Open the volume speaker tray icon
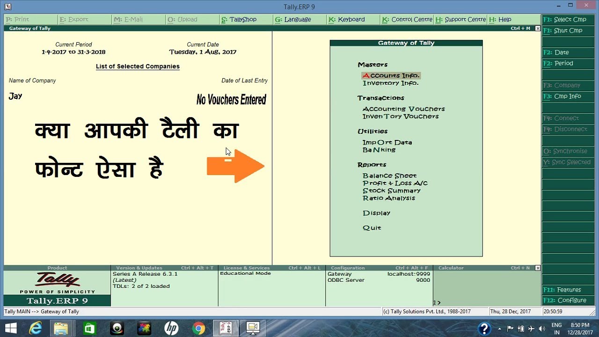This screenshot has width=599, height=337. (542, 329)
